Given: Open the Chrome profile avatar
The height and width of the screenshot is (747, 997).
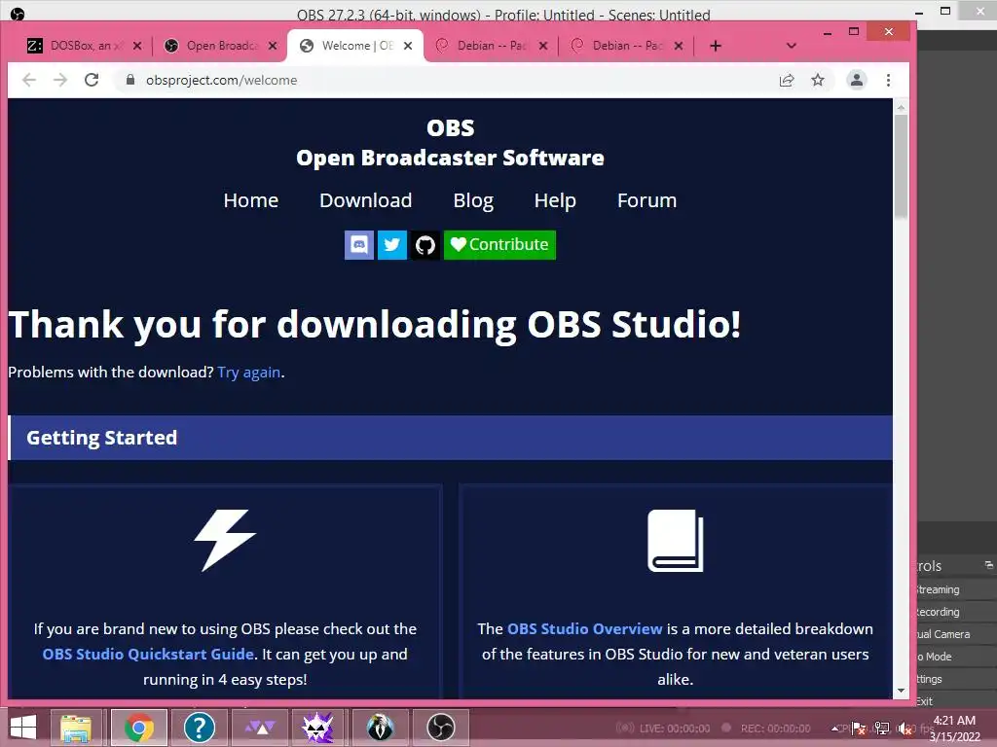Looking at the screenshot, I should point(857,80).
